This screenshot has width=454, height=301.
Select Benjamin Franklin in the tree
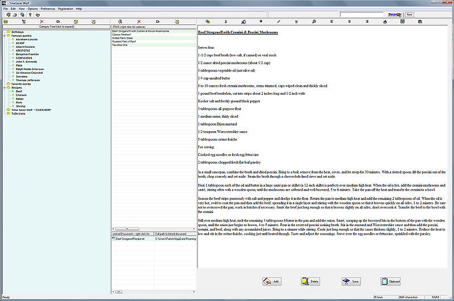point(27,54)
